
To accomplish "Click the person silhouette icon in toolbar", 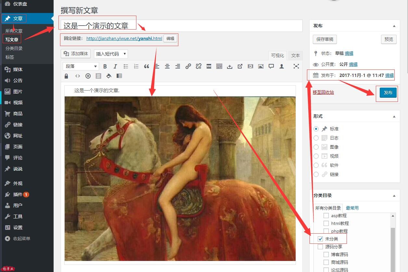I will 282,66.
